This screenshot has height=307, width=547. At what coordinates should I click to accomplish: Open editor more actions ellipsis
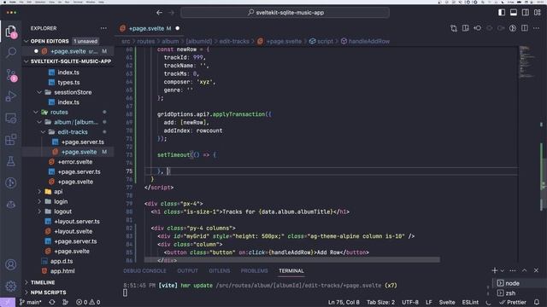(x=536, y=28)
